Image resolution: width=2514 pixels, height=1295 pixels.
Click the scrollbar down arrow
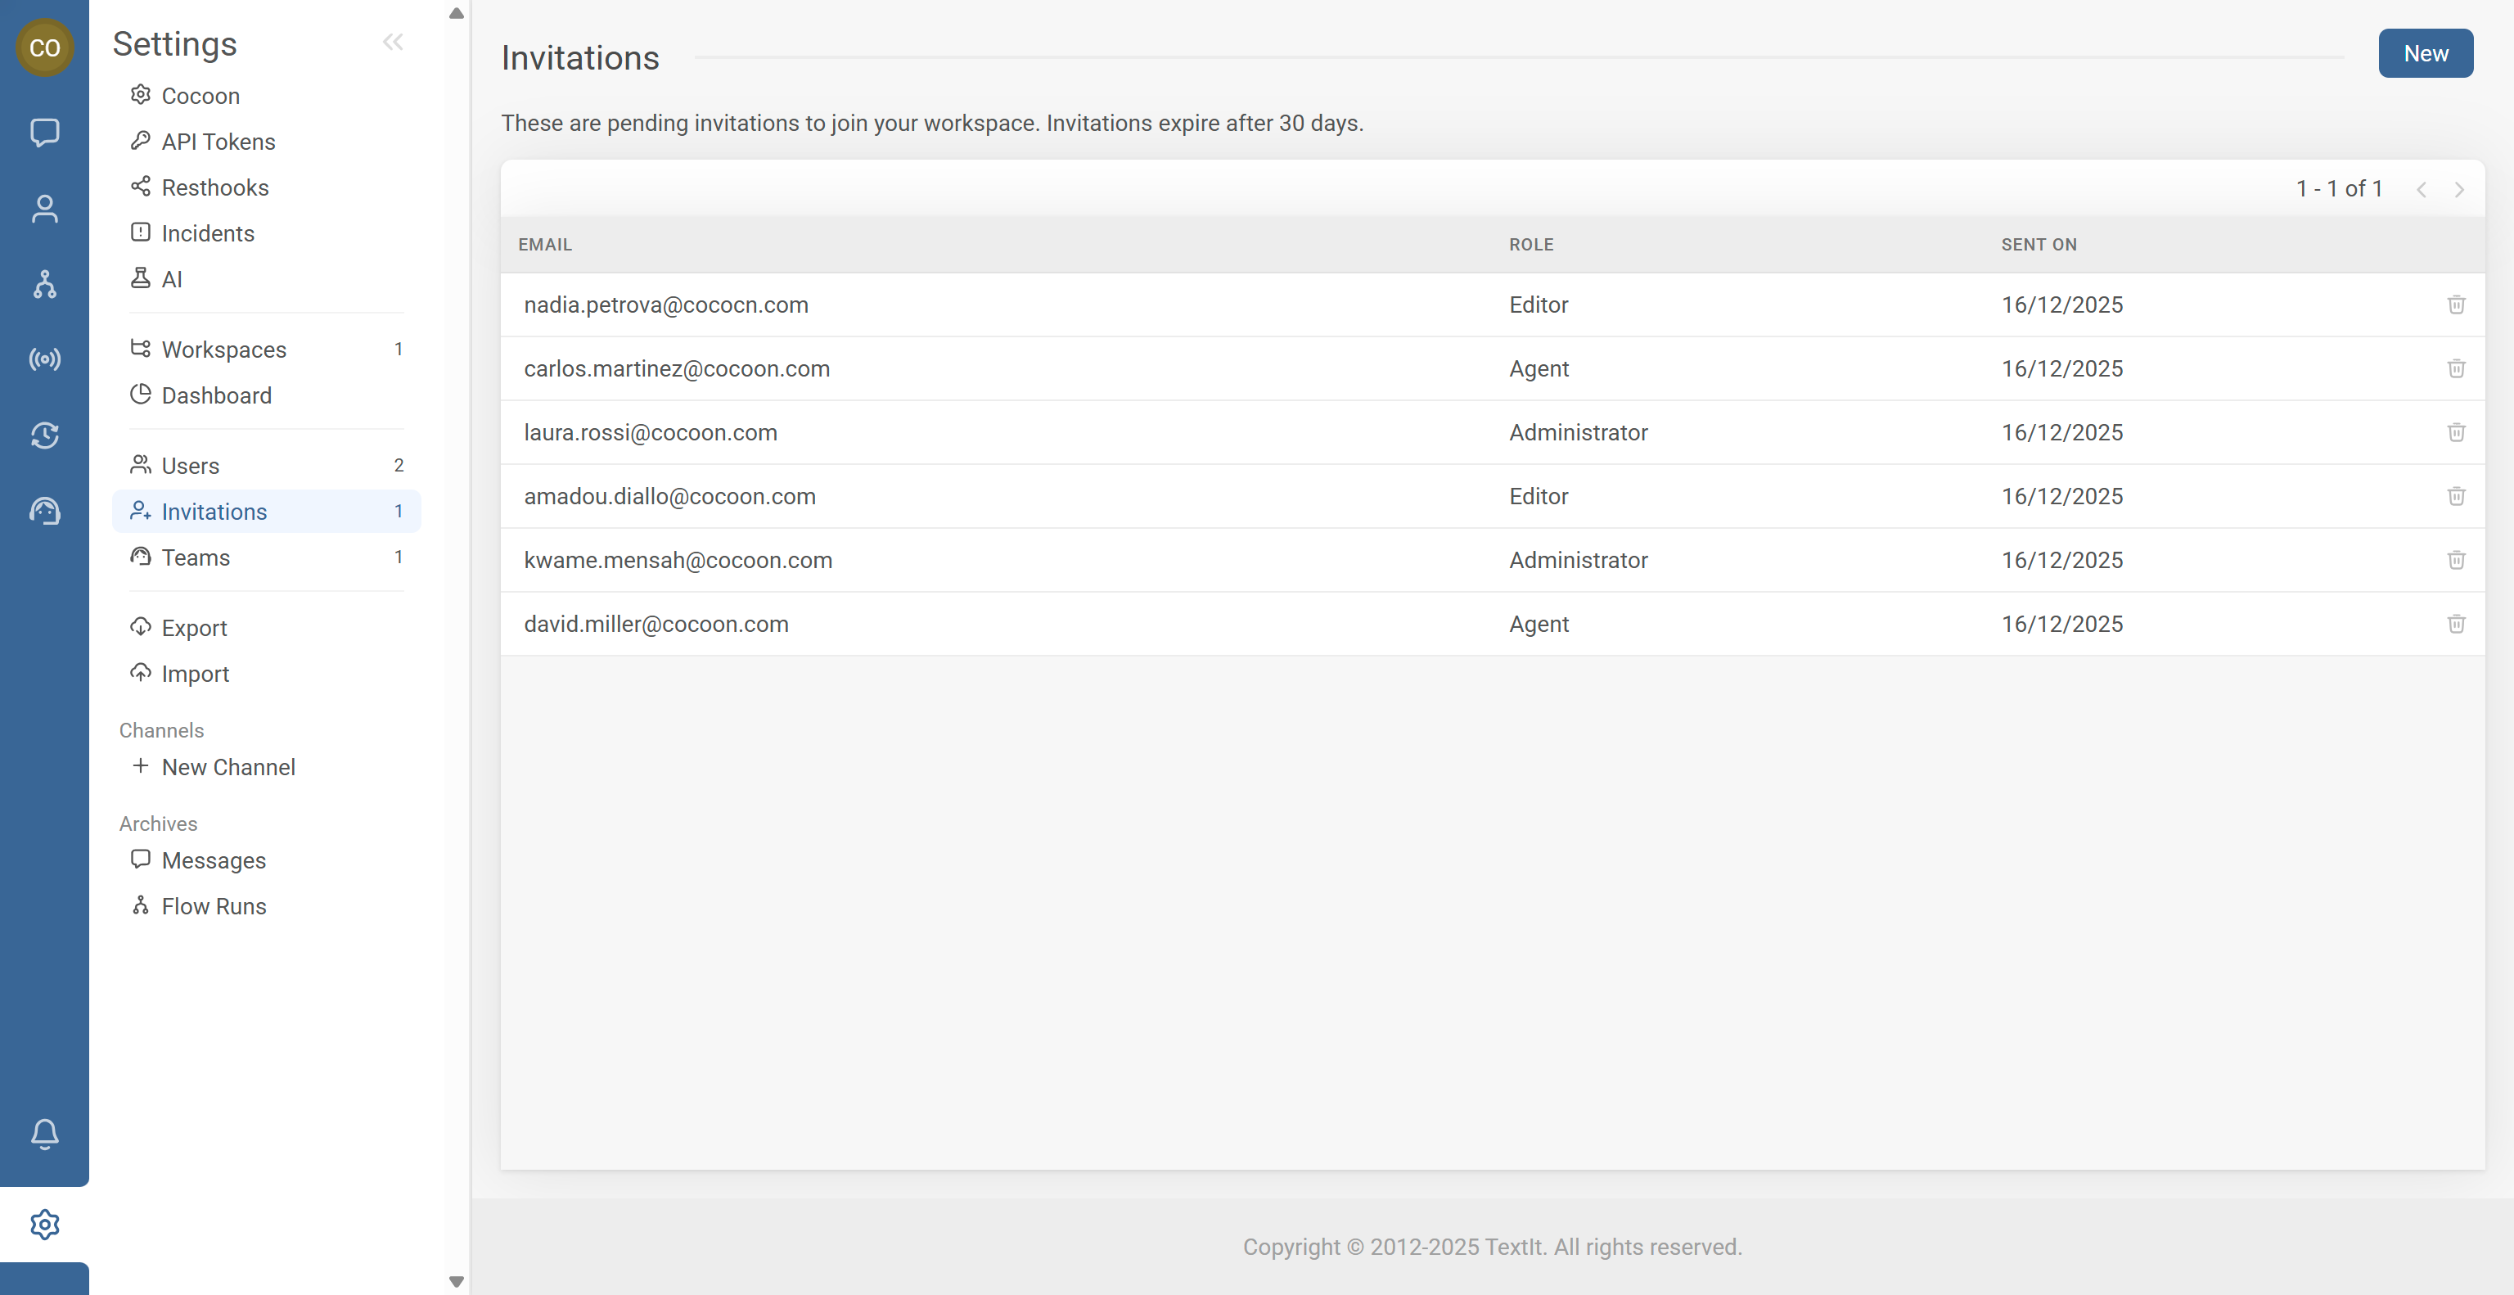pyautogui.click(x=456, y=1283)
